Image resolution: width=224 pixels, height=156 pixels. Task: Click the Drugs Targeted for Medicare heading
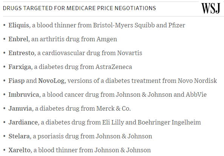[79, 8]
